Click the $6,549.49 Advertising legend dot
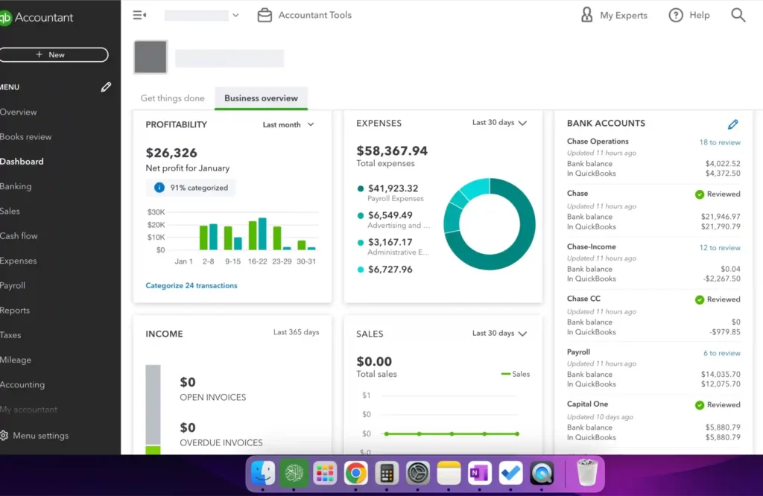The image size is (763, 496). (361, 216)
